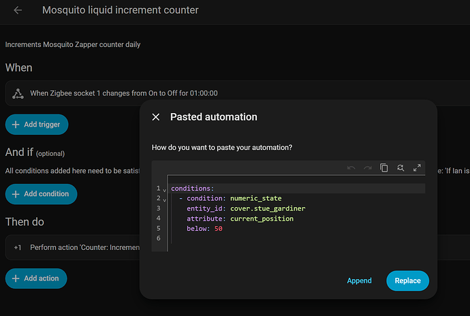Undo the last edit in code editor

point(351,168)
